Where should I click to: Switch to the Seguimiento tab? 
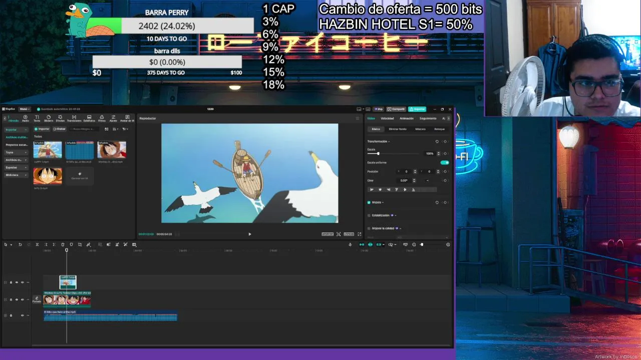click(428, 118)
